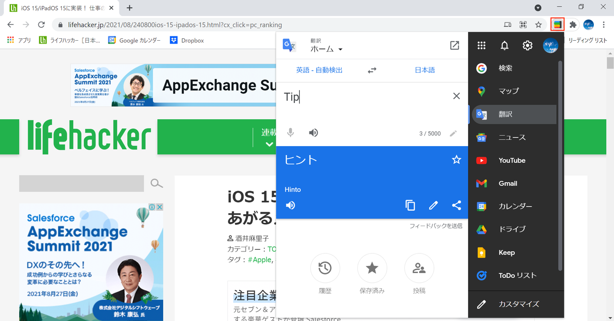Open Dropbox bookmark
The height and width of the screenshot is (321, 614).
pyautogui.click(x=187, y=41)
